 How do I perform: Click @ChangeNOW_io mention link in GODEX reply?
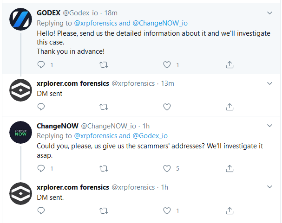click(160, 23)
